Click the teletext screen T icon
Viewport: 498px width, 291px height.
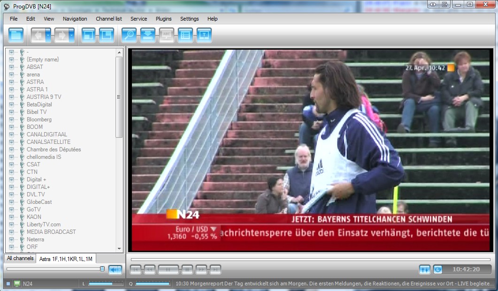204,35
